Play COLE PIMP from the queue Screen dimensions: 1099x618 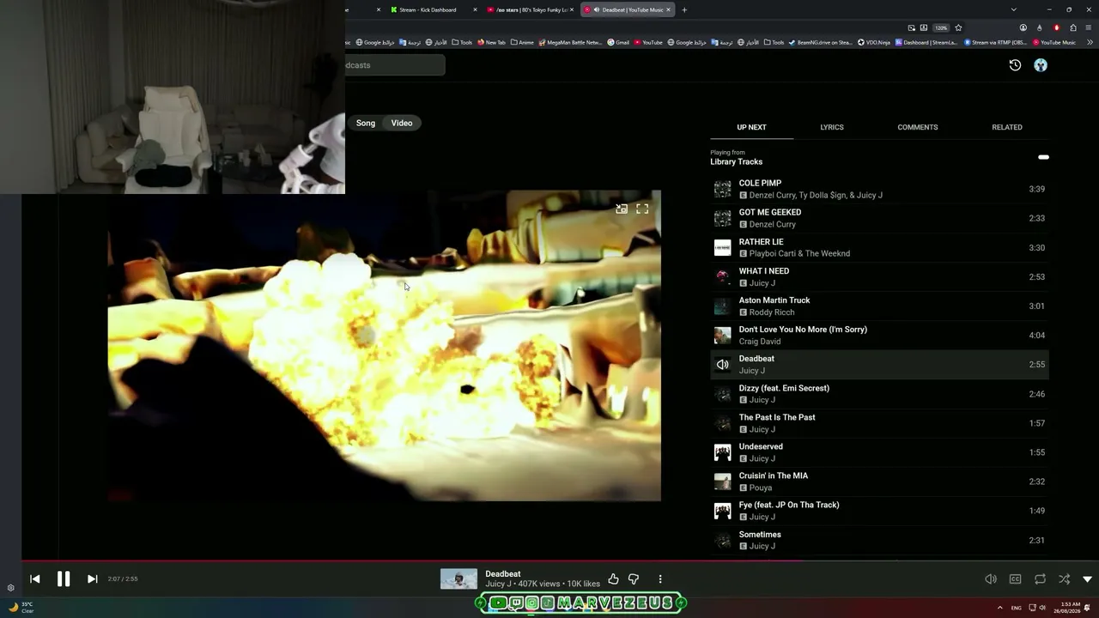(879, 189)
